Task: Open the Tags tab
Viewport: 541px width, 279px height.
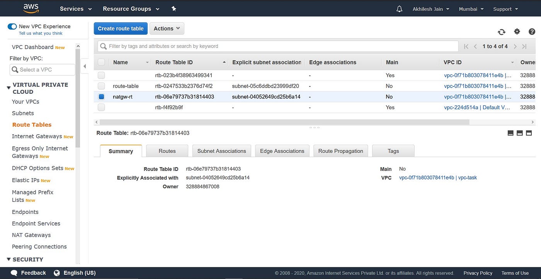Action: click(393, 151)
